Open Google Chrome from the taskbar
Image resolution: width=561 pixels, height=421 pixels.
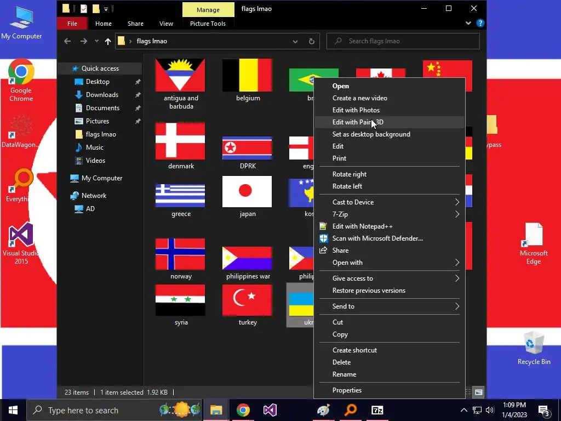pos(243,410)
